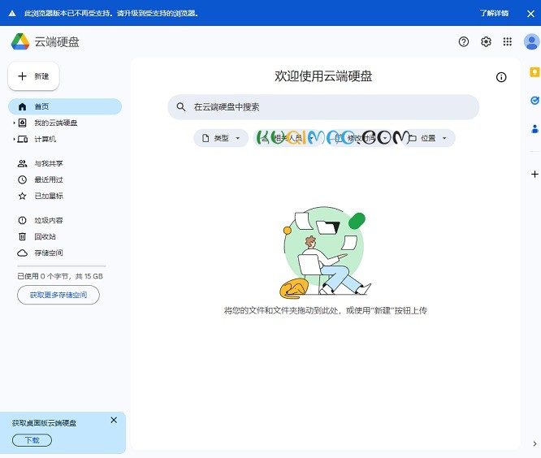The image size is (541, 458).
Task: Click the 了解详情 link in banner
Action: [494, 14]
